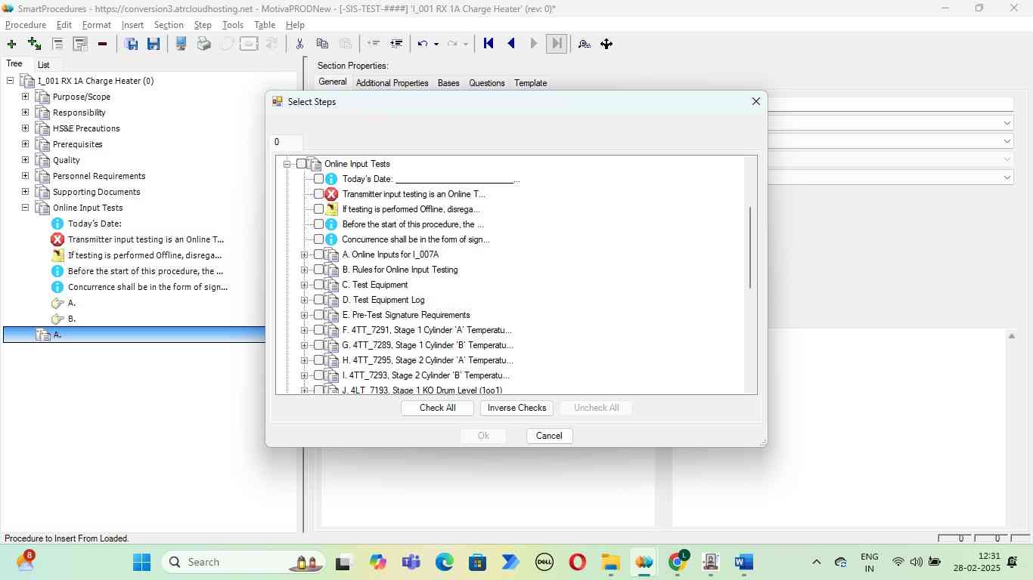Open Microsoft Word from the taskbar
1033x580 pixels.
point(743,562)
